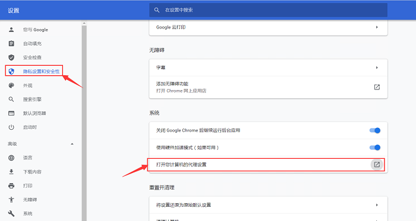Click the external link icon for 添加无障碍功能

[377, 87]
